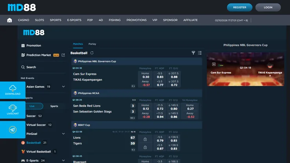Click the Virtual Basketball icon
Viewport: 290px width, 163px height.
click(23, 152)
